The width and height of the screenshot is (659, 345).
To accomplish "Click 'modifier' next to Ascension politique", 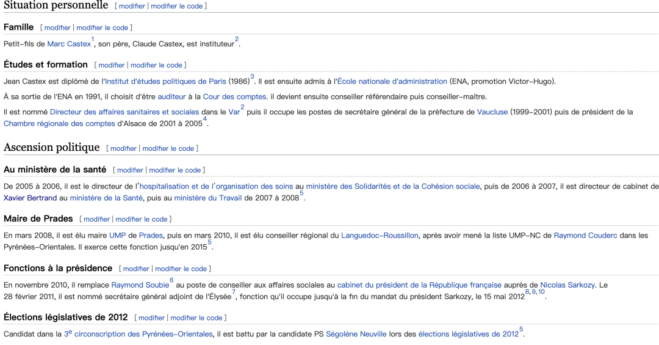I will coord(123,148).
